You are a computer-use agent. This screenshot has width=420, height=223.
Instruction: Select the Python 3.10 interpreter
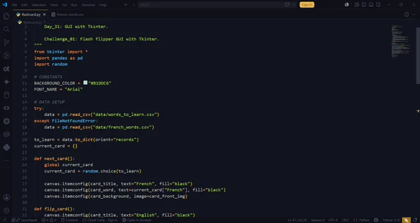392,220
